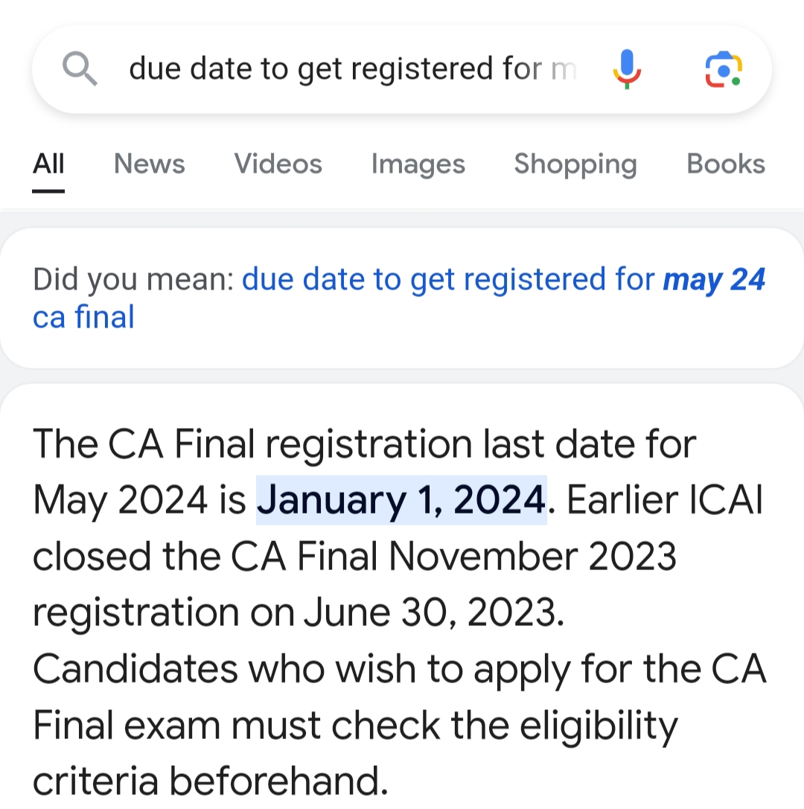This screenshot has width=804, height=809.
Task: Click the 'Did you mean:' label
Action: (133, 280)
